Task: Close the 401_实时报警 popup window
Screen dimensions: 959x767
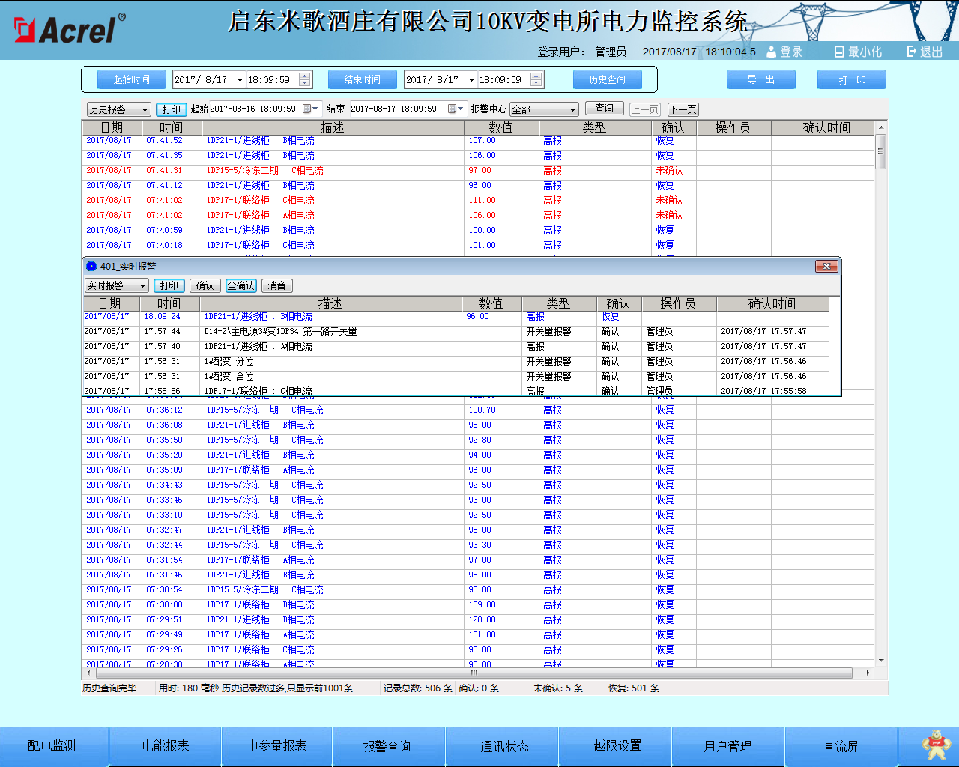Action: [826, 267]
